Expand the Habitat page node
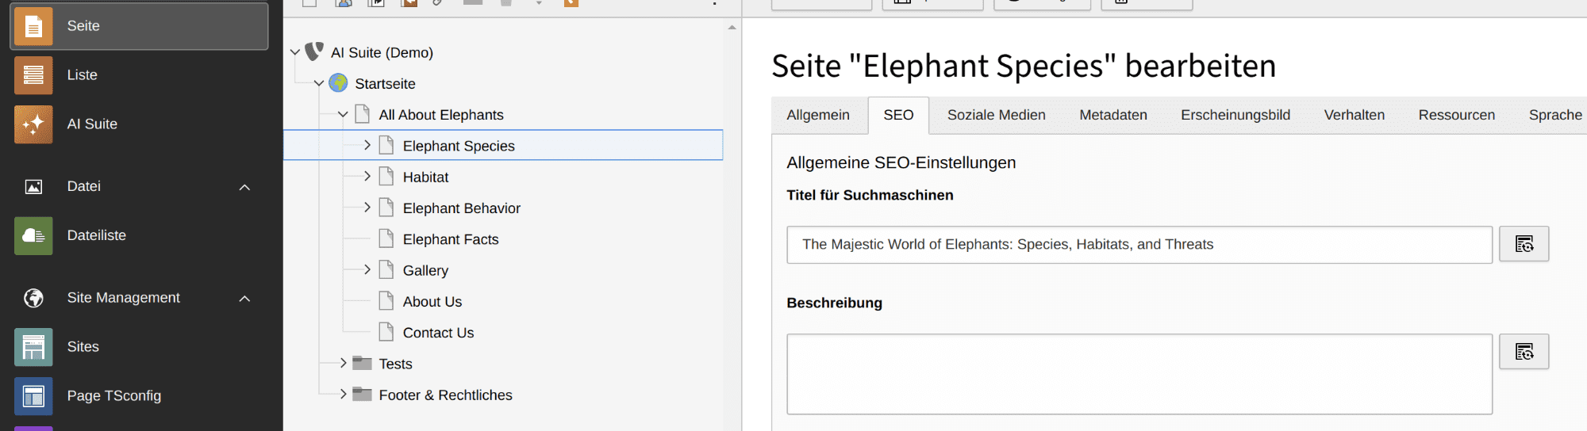This screenshot has width=1587, height=431. pyautogui.click(x=367, y=177)
